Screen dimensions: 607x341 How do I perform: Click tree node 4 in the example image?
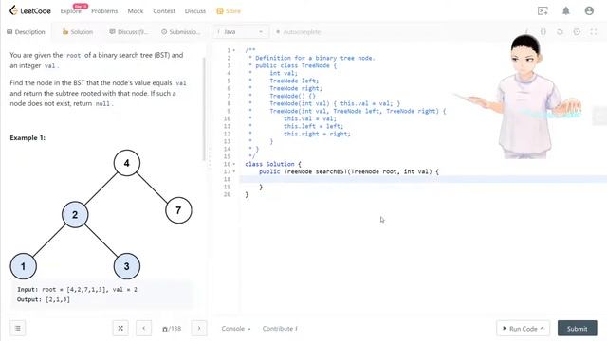pyautogui.click(x=126, y=163)
